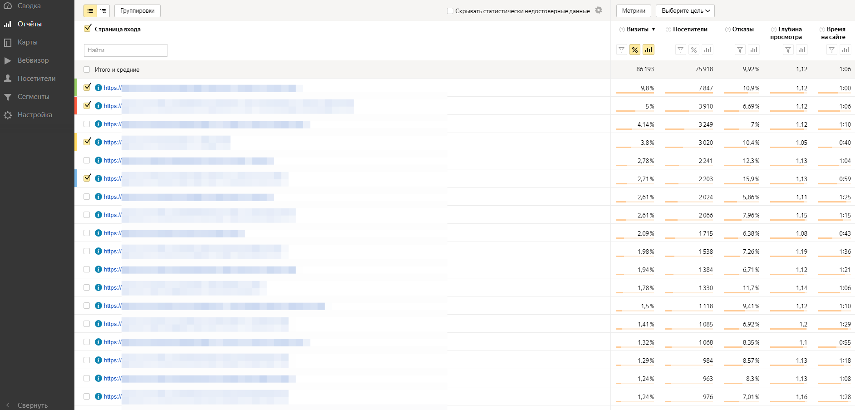
Task: Toggle the bar chart icon under Визиты
Action: coord(649,50)
